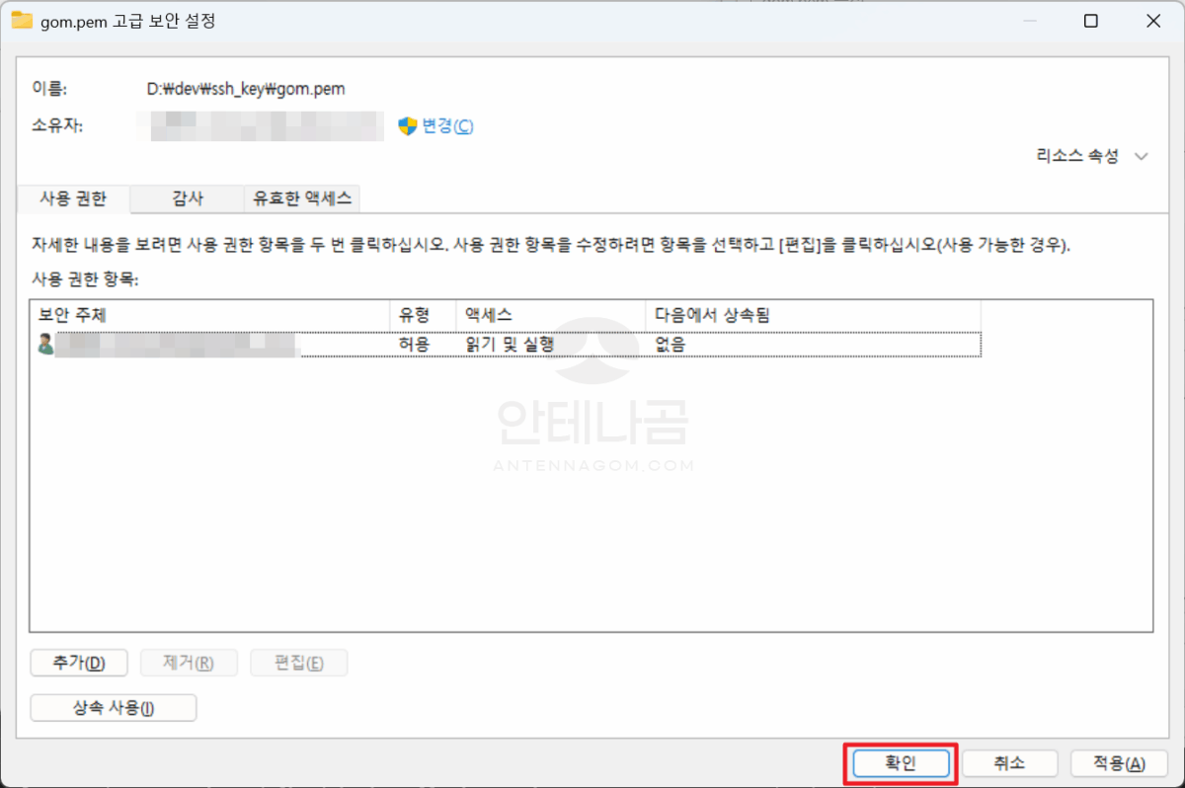Click the 취소 button

[1009, 763]
